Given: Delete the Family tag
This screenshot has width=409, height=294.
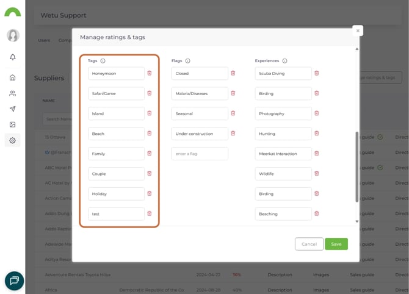Looking at the screenshot, I should 150,154.
